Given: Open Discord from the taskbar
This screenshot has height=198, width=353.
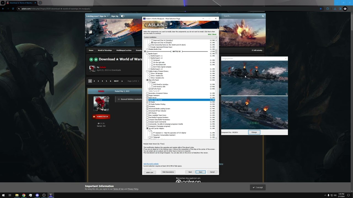Looking at the screenshot, I should 37,195.
